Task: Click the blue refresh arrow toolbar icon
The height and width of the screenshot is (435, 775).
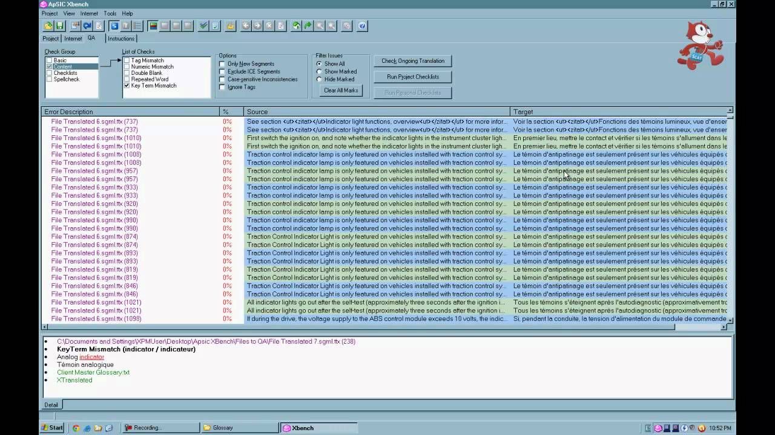Action: [87, 26]
